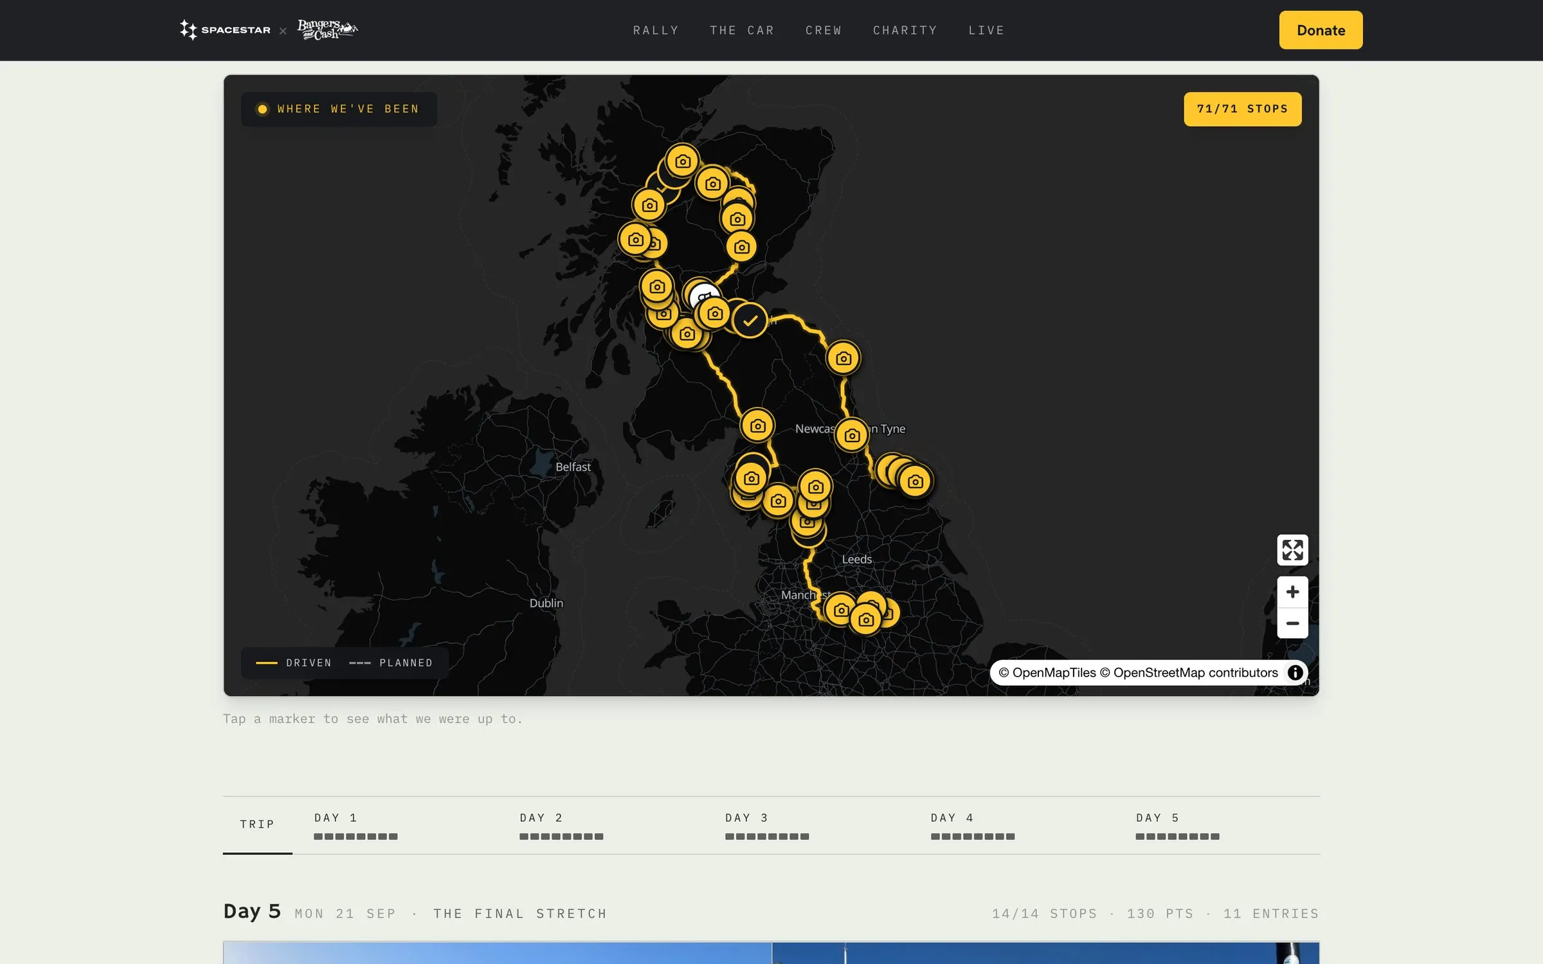Click the Where We've Been label
Image resolution: width=1543 pixels, height=964 pixels.
pyautogui.click(x=339, y=109)
